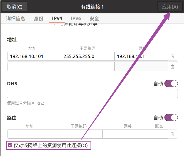Click the 应用(A) button
The height and width of the screenshot is (156, 184).
(170, 7)
